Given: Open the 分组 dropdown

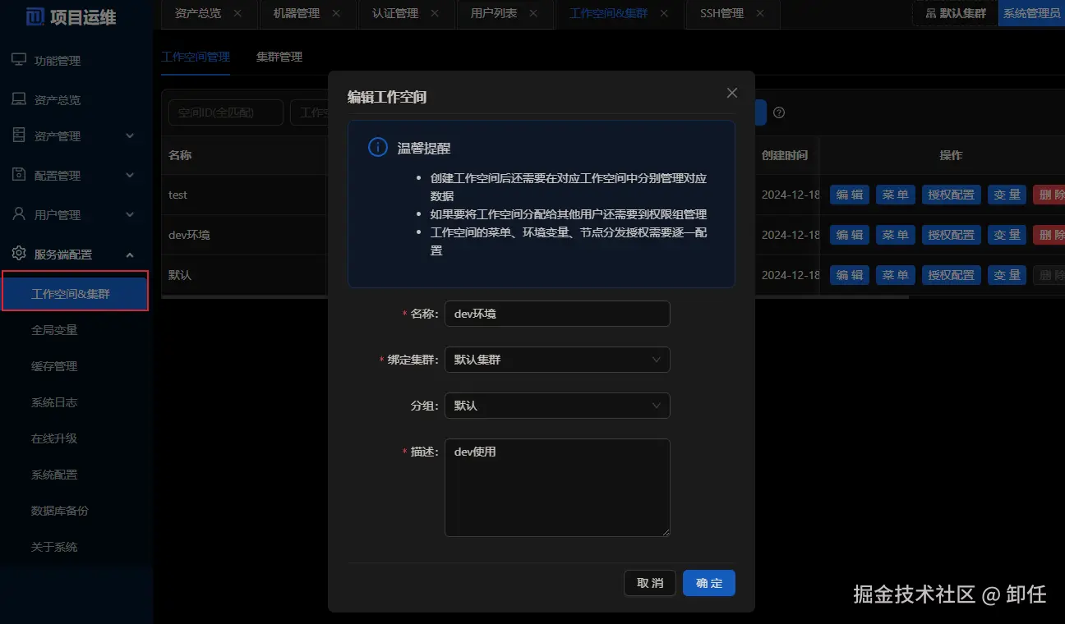Looking at the screenshot, I should [557, 406].
